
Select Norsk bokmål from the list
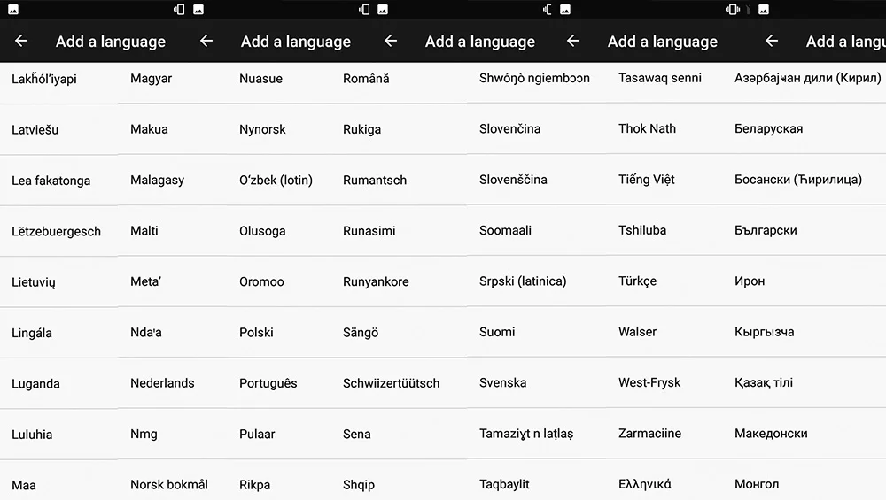169,484
